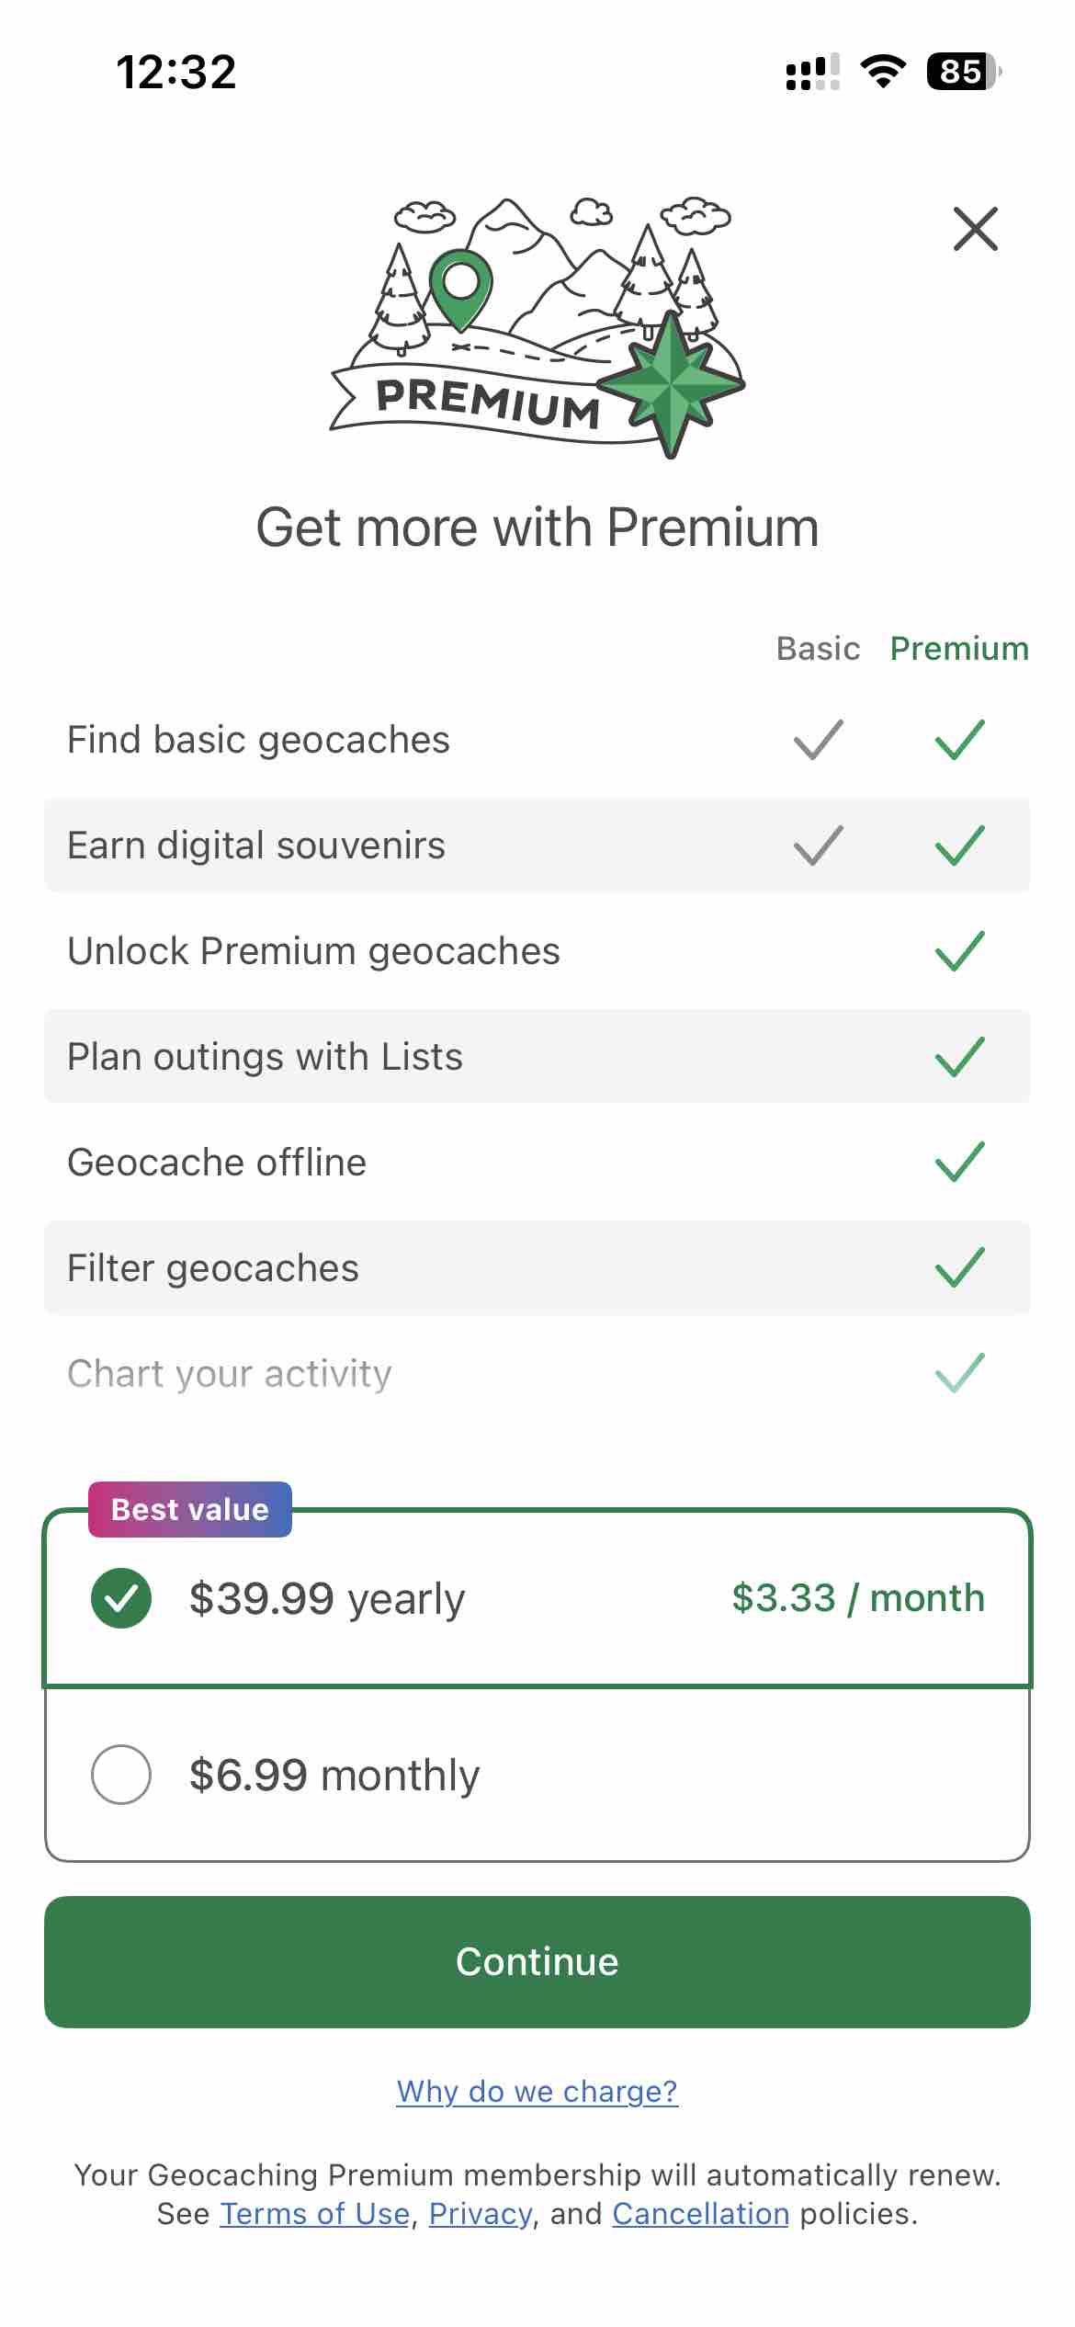Click the Filter geocaches feature row
The image size is (1075, 2327).
tap(537, 1266)
